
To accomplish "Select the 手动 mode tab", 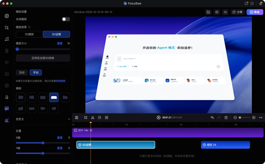I will pyautogui.click(x=36, y=72).
